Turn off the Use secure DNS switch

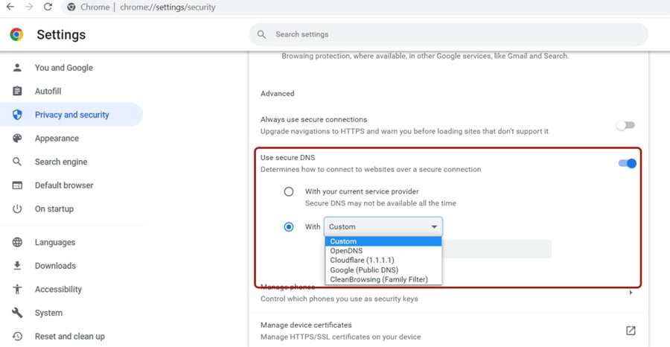click(628, 163)
